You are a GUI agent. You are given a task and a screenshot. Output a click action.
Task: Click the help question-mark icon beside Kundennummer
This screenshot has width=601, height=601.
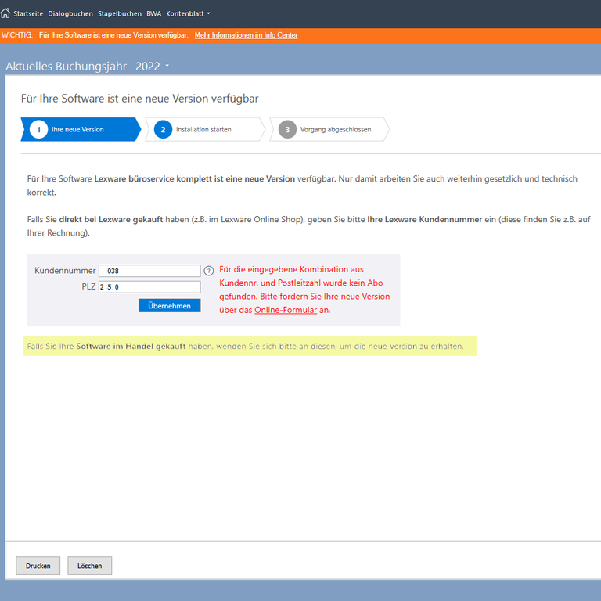click(208, 271)
